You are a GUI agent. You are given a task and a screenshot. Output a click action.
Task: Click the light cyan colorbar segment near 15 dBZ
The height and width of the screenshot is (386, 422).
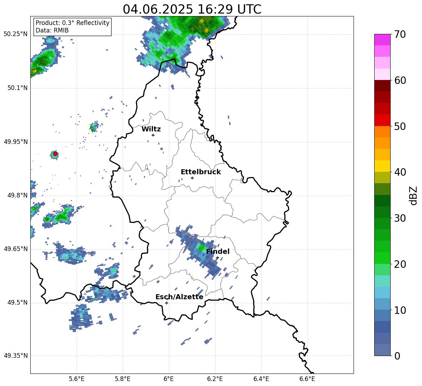click(382, 281)
